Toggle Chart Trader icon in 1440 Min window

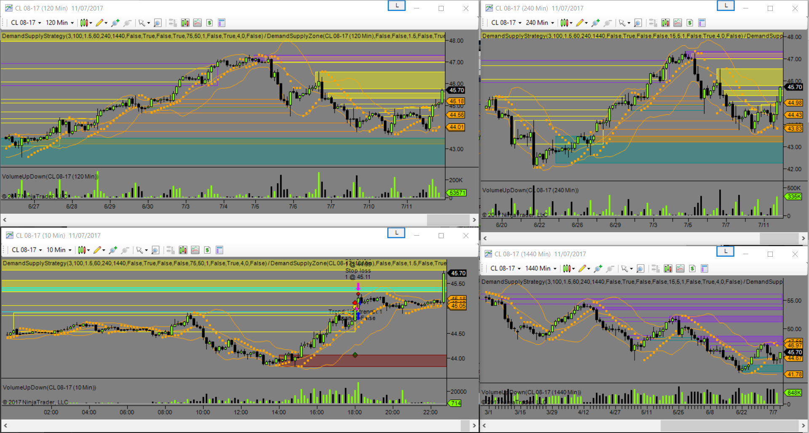coord(655,268)
